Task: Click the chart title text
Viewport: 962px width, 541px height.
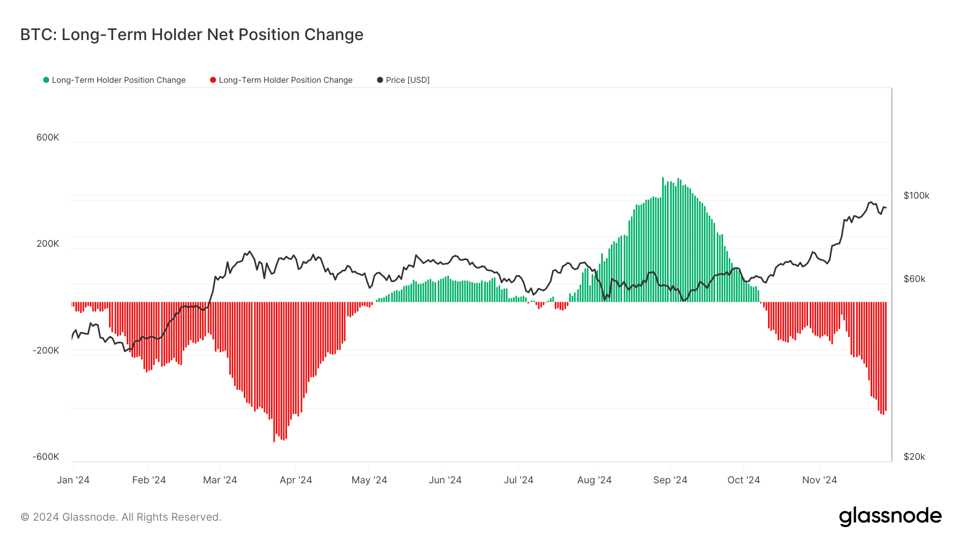Action: (192, 35)
